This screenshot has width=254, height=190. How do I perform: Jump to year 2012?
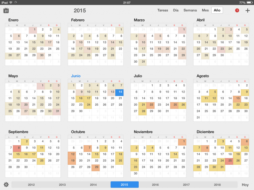pyautogui.click(x=31, y=185)
